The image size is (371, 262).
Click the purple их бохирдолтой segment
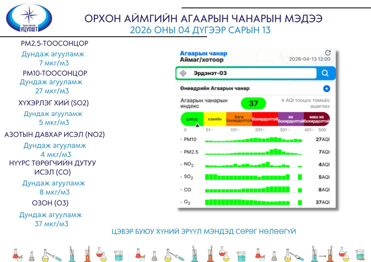coord(291,119)
